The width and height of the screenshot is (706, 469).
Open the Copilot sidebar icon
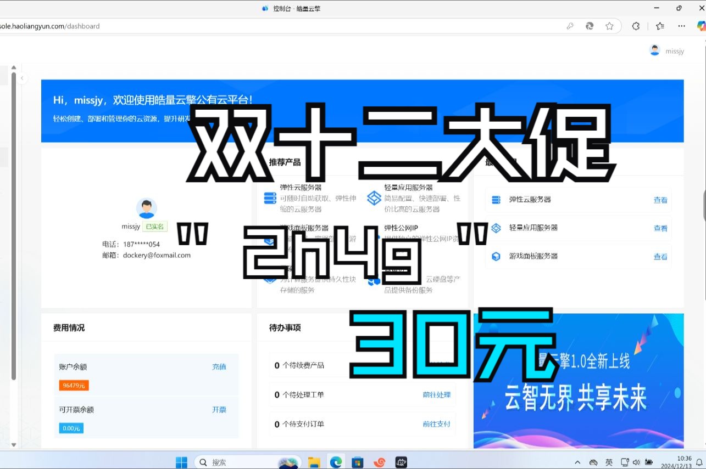702,26
